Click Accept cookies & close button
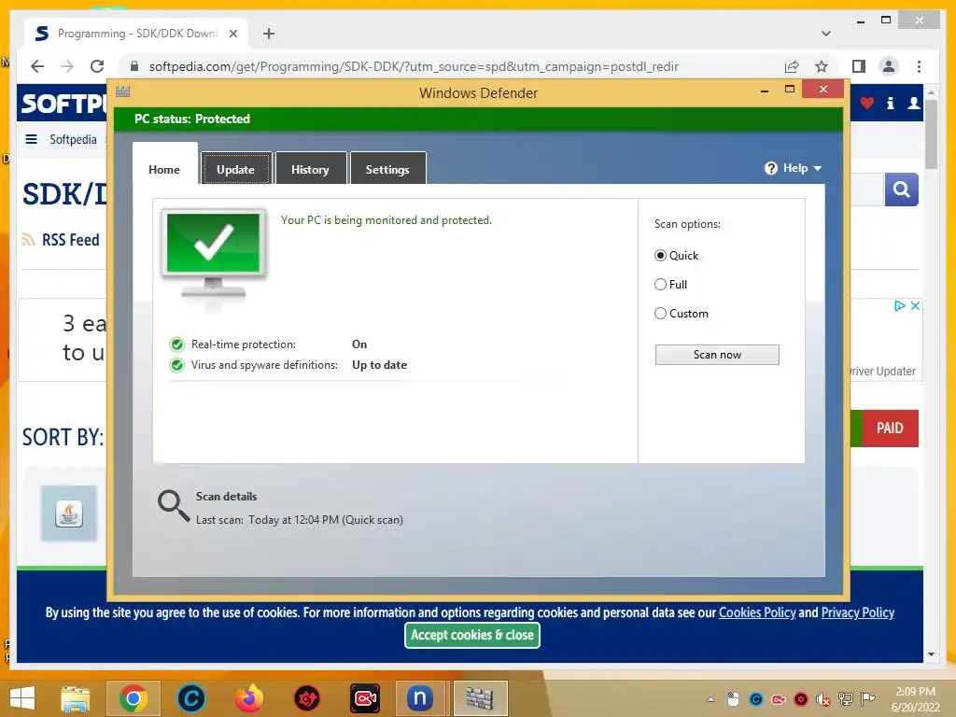The height and width of the screenshot is (717, 956). 472,635
